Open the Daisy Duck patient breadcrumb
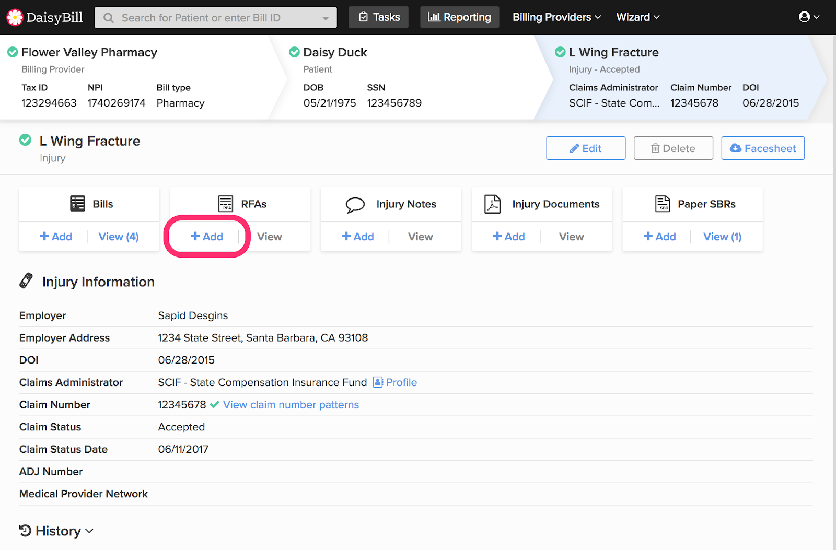 (335, 52)
